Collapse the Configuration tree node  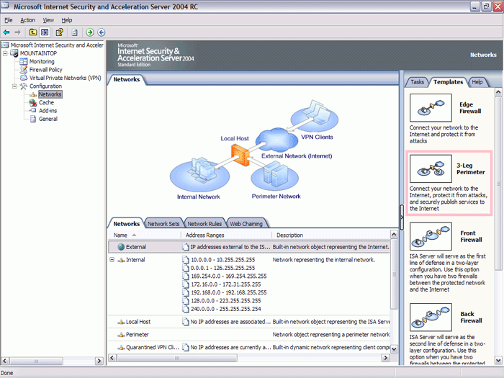(x=14, y=86)
